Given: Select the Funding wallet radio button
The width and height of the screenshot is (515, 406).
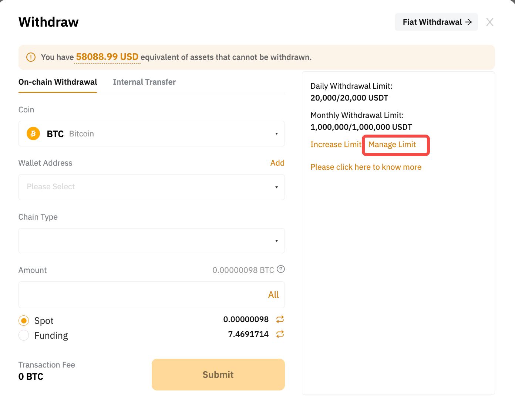Looking at the screenshot, I should pyautogui.click(x=24, y=335).
